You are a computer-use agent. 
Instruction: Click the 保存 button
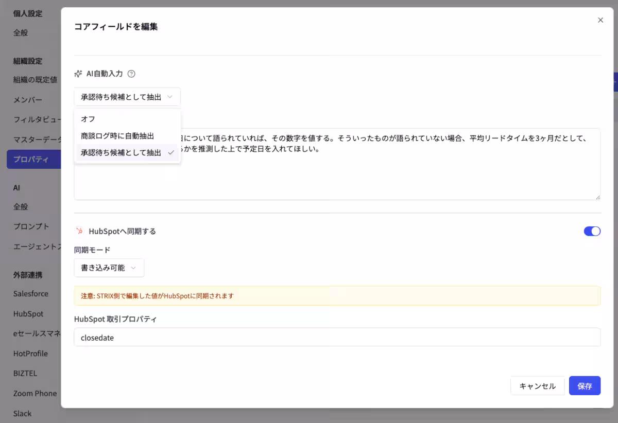[x=585, y=386]
